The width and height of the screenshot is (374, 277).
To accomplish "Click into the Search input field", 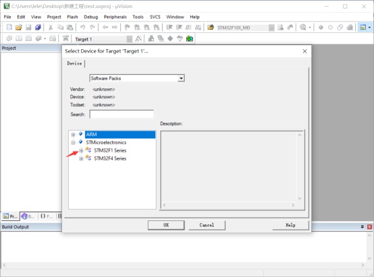I will [x=122, y=115].
